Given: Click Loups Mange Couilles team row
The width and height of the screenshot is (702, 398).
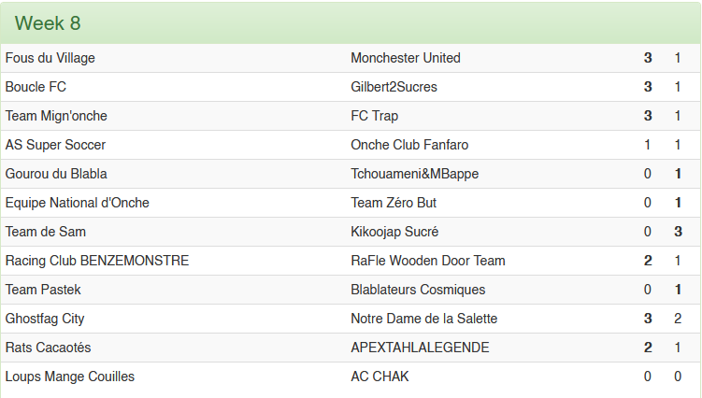Looking at the screenshot, I should [70, 377].
